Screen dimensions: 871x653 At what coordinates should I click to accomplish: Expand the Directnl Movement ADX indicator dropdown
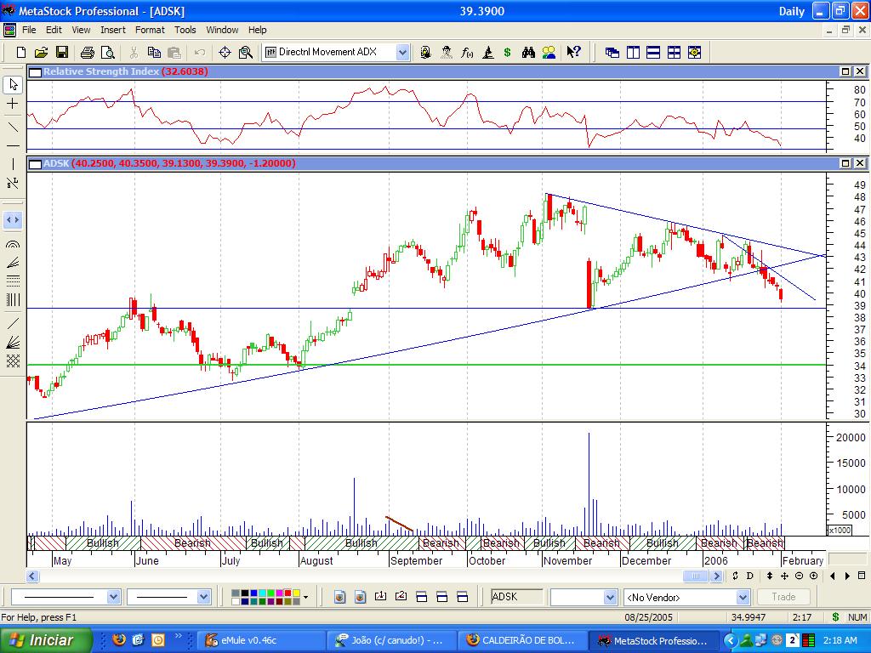402,52
